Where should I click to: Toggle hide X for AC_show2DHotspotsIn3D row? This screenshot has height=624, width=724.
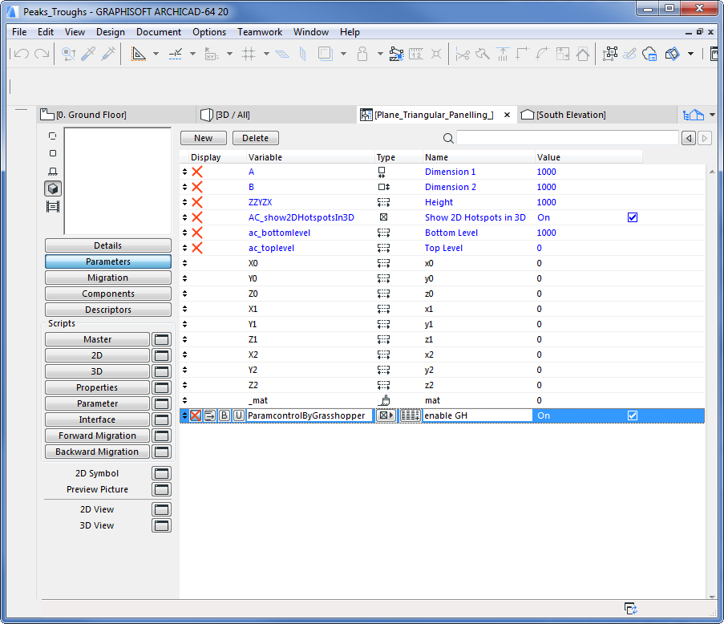197,217
